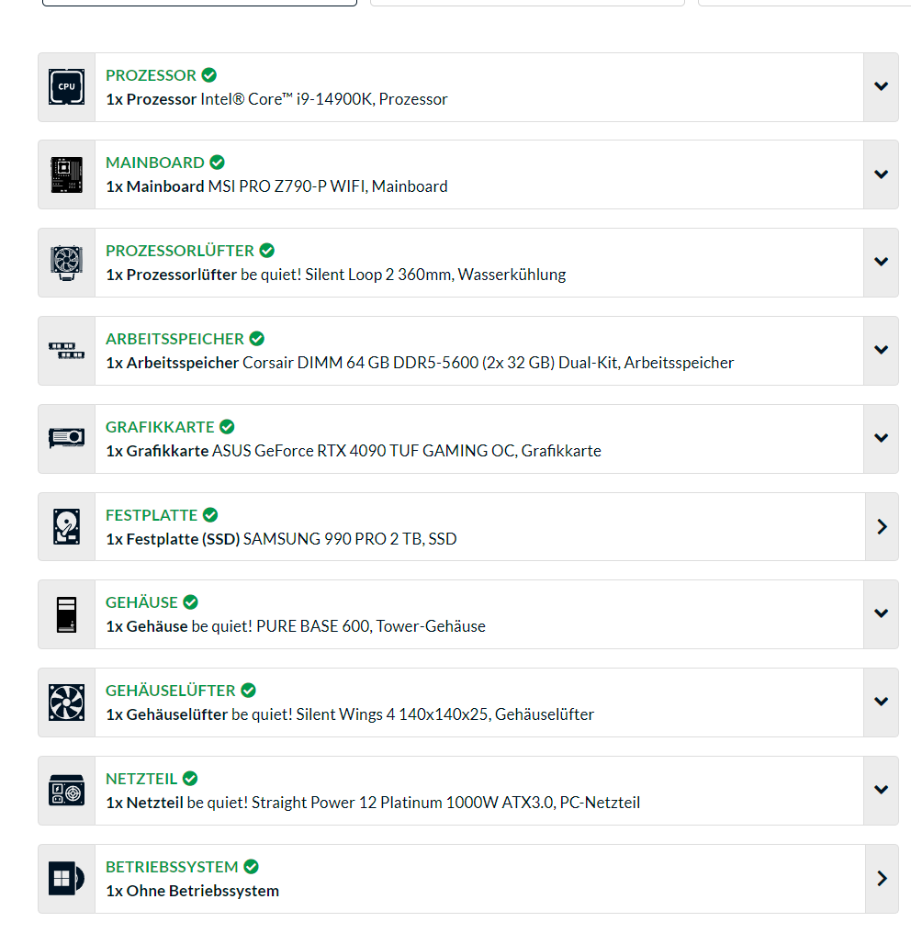Select Straight Power 12 Platinum 1000W text
This screenshot has height=933, width=911.
tap(413, 802)
